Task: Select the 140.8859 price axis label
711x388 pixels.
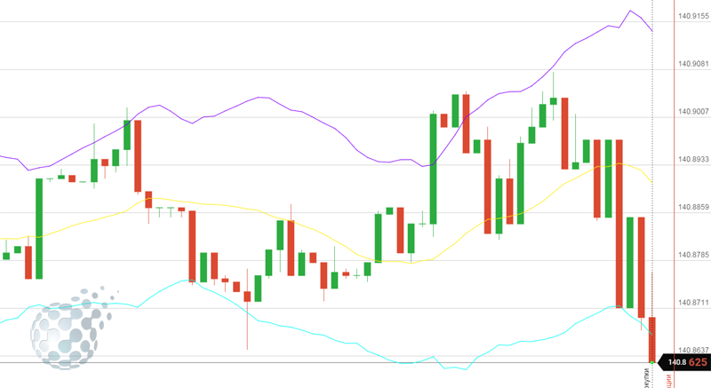Action: coord(692,208)
